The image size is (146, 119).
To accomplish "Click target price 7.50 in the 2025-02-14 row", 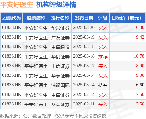I will tap(140, 94).
